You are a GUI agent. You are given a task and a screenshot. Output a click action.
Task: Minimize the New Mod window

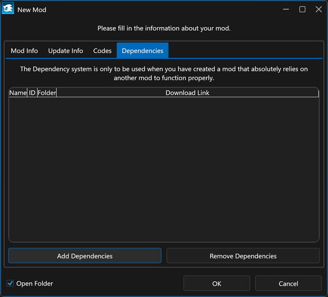point(286,9)
